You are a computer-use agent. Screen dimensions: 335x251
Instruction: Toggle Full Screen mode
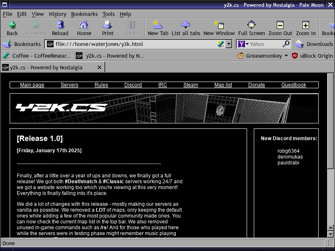coord(251,28)
